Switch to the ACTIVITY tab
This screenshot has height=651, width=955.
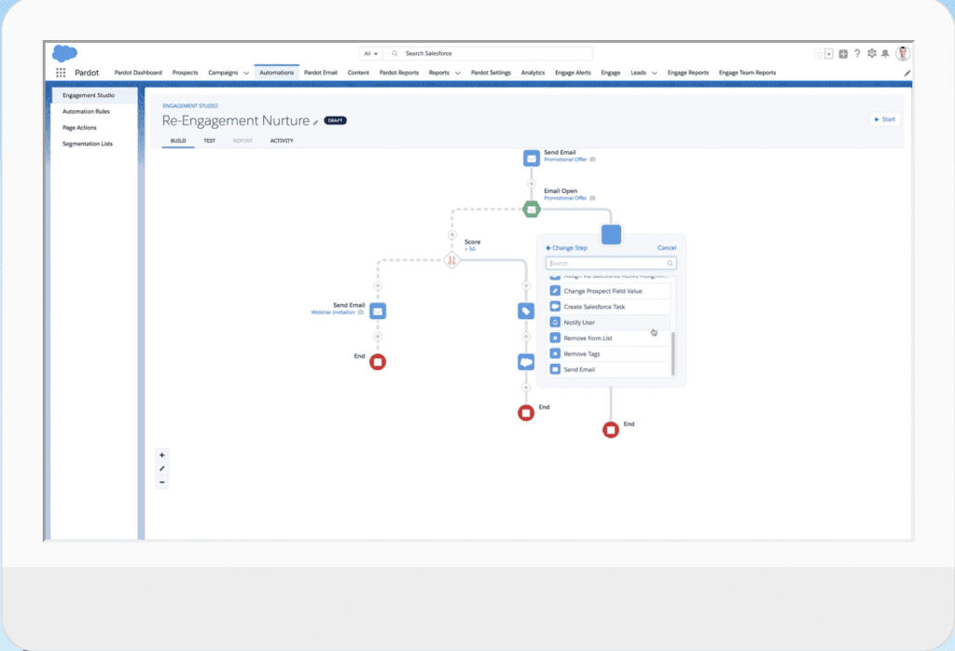282,141
